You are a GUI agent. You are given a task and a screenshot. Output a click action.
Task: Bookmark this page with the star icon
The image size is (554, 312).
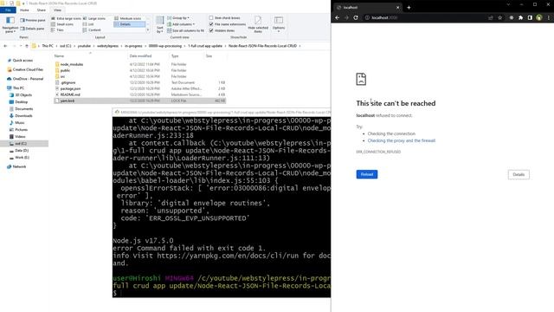tap(500, 17)
